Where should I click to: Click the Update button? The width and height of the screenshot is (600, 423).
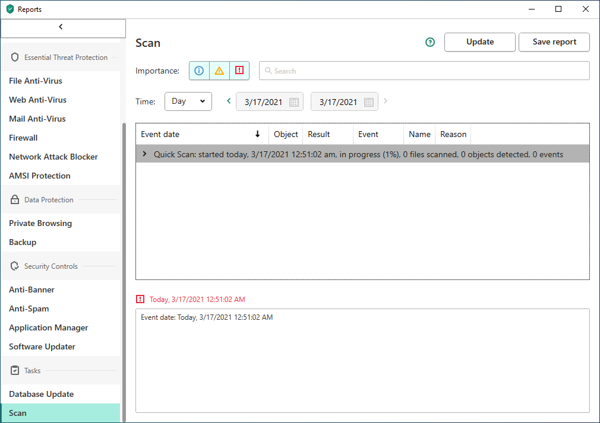click(x=479, y=42)
